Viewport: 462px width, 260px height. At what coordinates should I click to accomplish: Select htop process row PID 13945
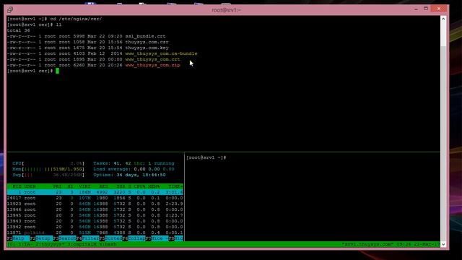(95, 215)
